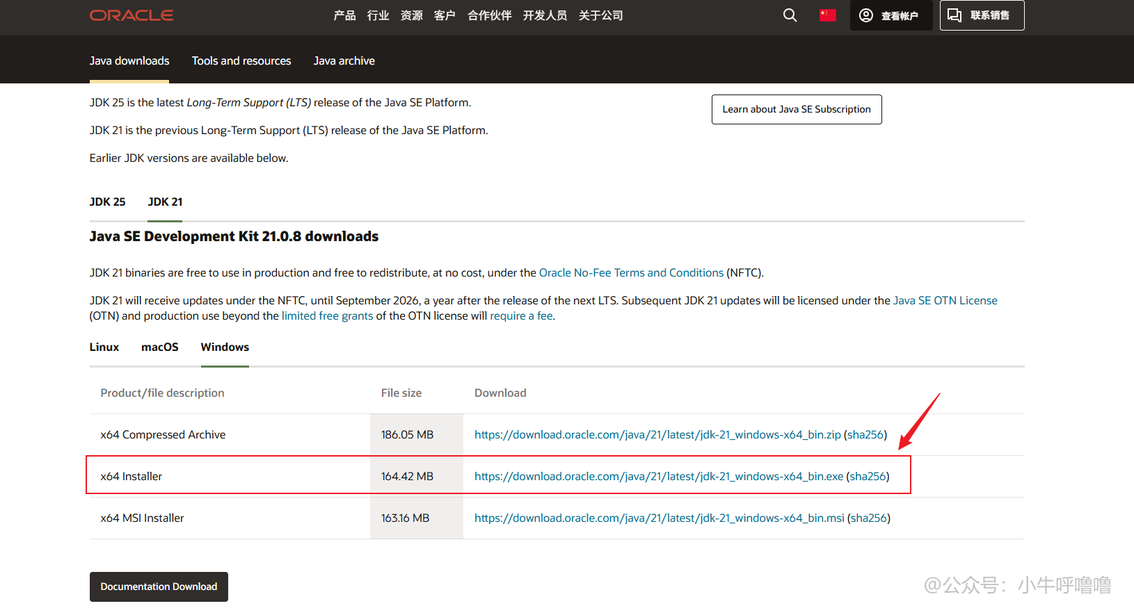Download the x64 Compressed Archive zip link
The image size is (1134, 615).
click(657, 435)
